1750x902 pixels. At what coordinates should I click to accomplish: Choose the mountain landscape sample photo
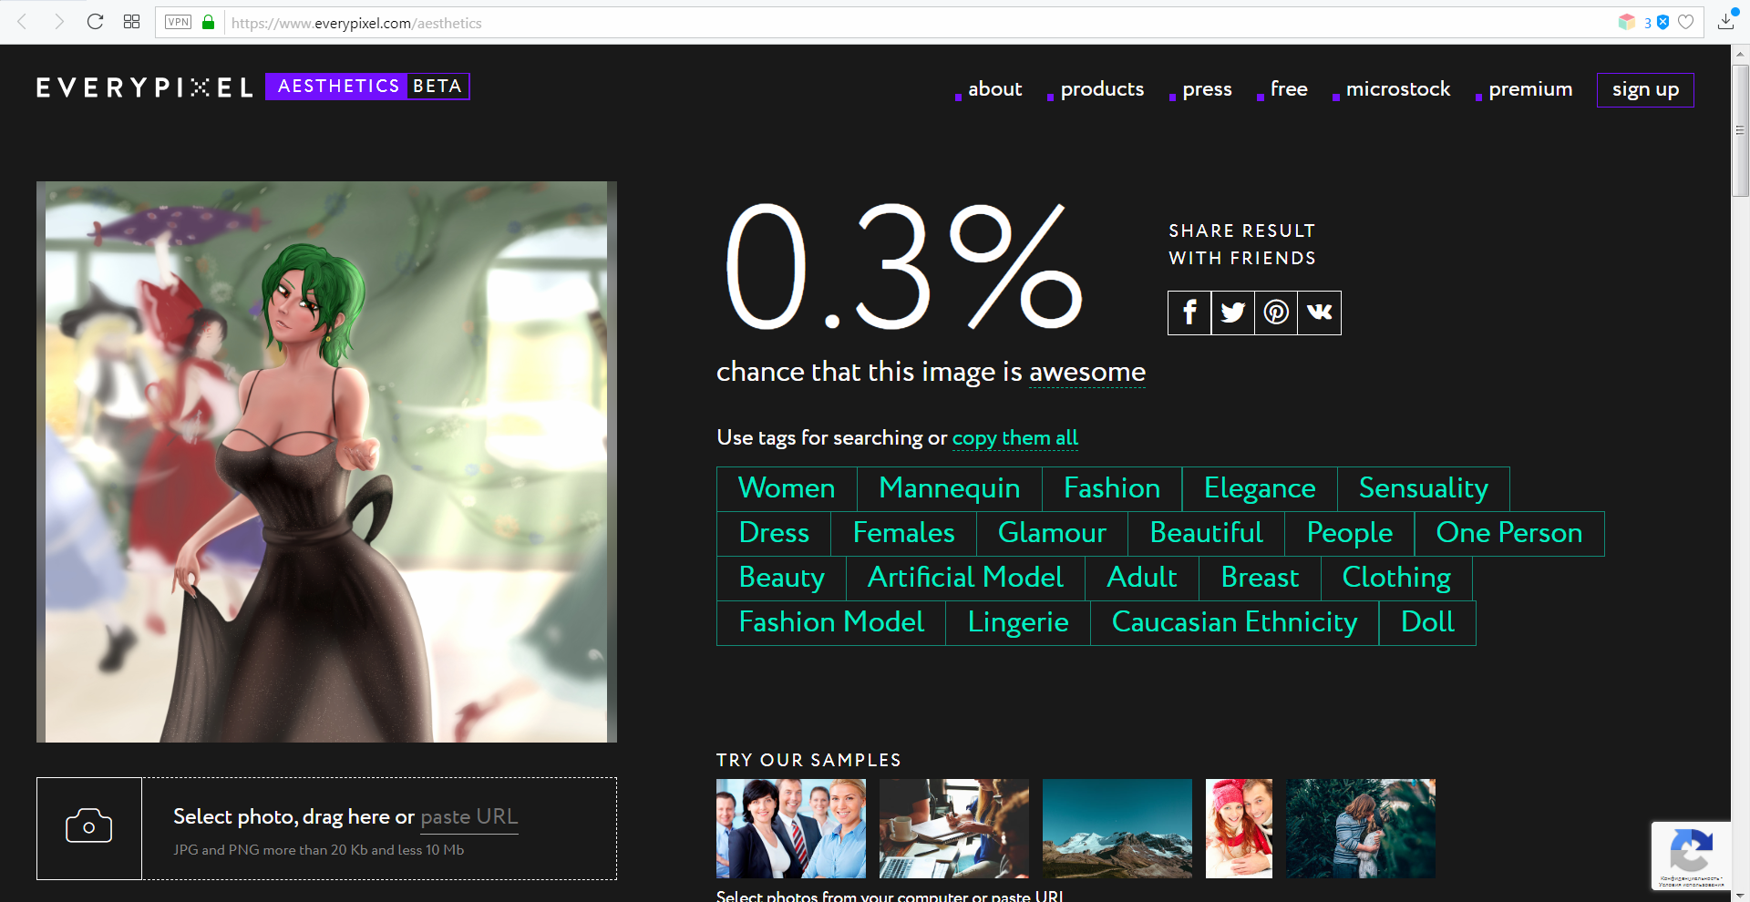pyautogui.click(x=1117, y=828)
